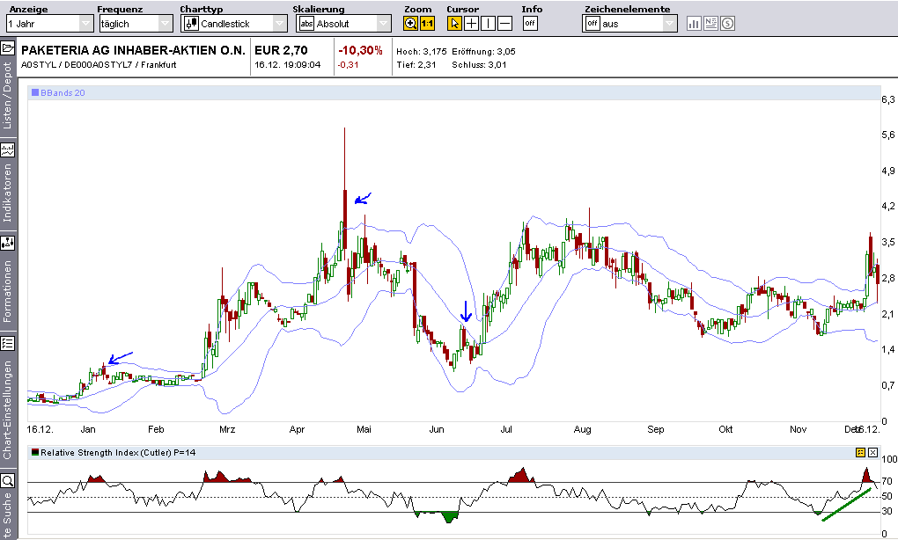Open the Zeichenelemente aus dropdown
Viewport: 898px width, 540px height.
click(x=630, y=24)
